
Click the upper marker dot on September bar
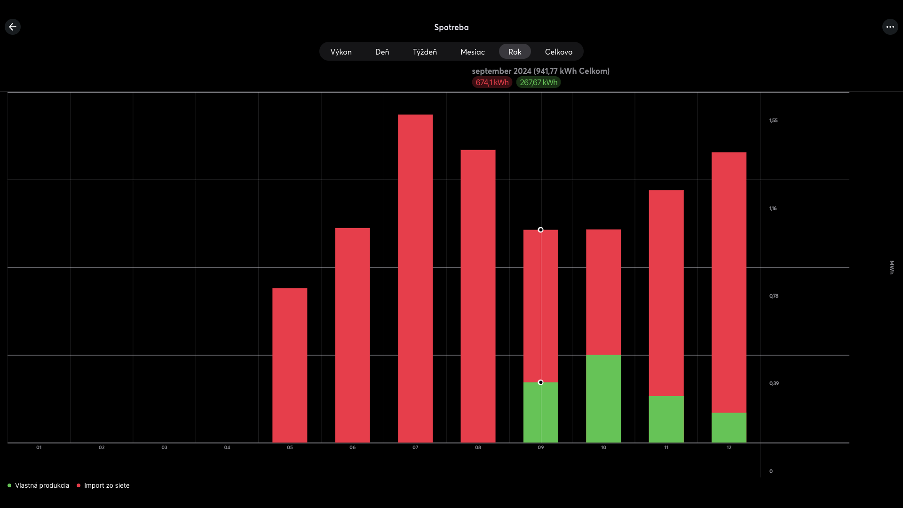(541, 230)
